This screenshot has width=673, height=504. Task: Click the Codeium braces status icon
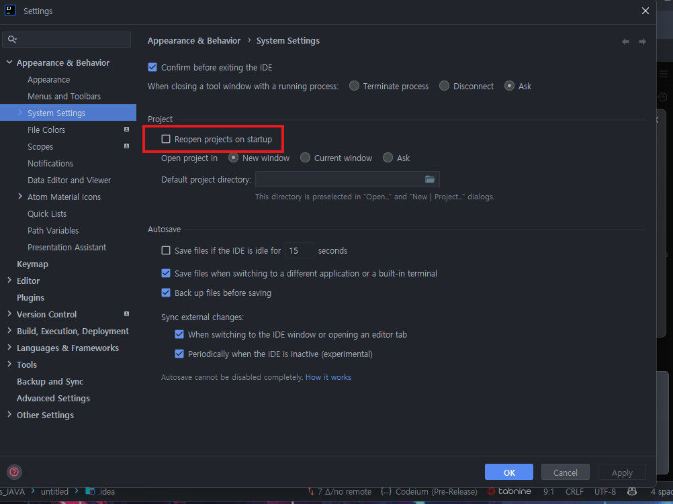pos(386,491)
